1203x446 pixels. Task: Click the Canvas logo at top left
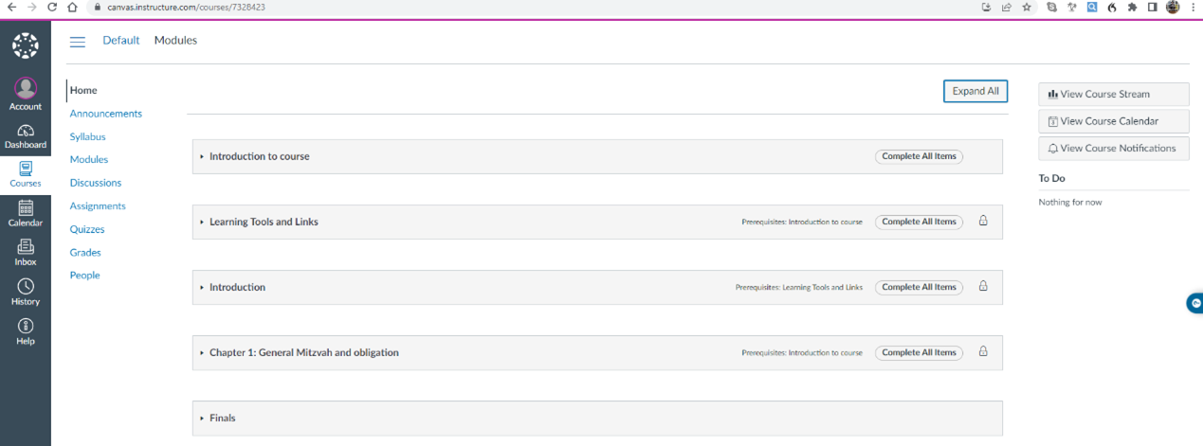pyautogui.click(x=26, y=45)
